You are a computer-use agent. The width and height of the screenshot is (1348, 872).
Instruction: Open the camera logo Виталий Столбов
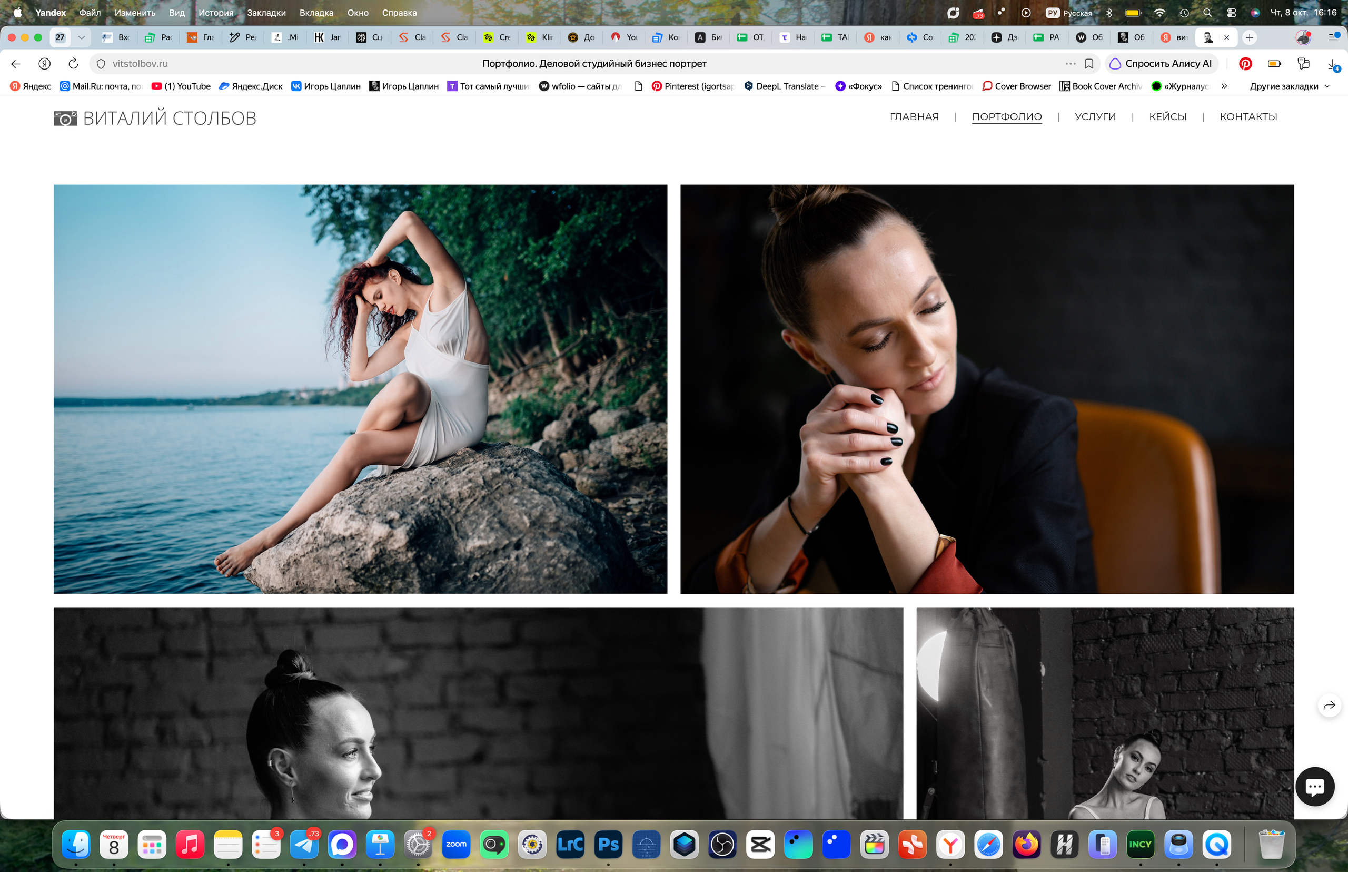point(155,118)
